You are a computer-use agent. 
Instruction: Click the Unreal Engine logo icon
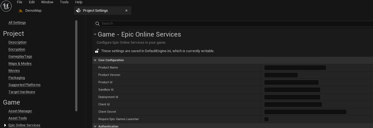pos(6,6)
